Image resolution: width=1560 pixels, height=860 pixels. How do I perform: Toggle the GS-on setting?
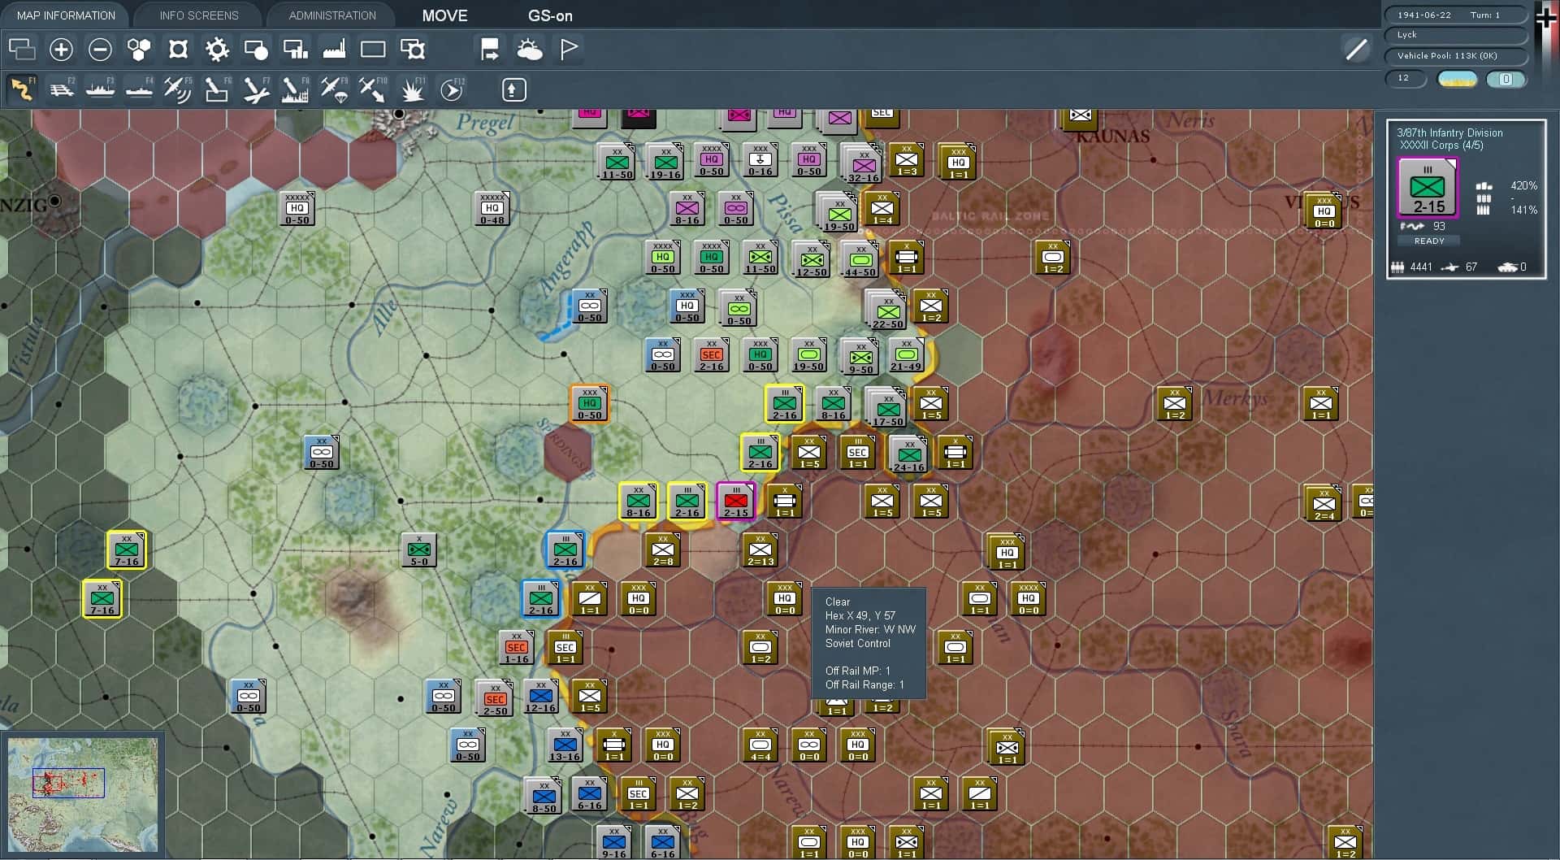tap(550, 15)
